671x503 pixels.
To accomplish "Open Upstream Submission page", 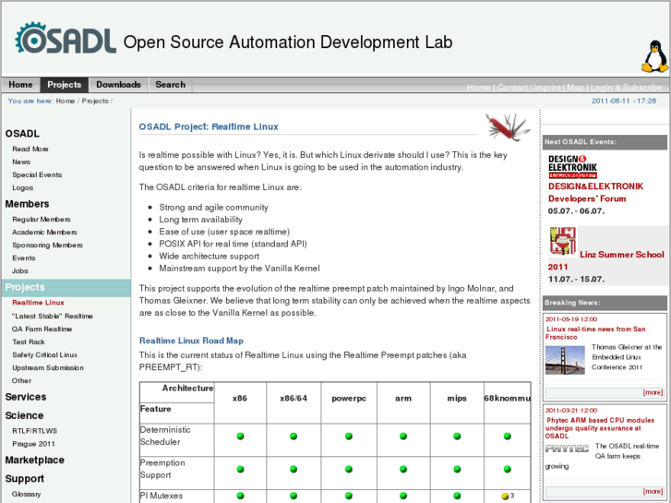I will point(47,367).
